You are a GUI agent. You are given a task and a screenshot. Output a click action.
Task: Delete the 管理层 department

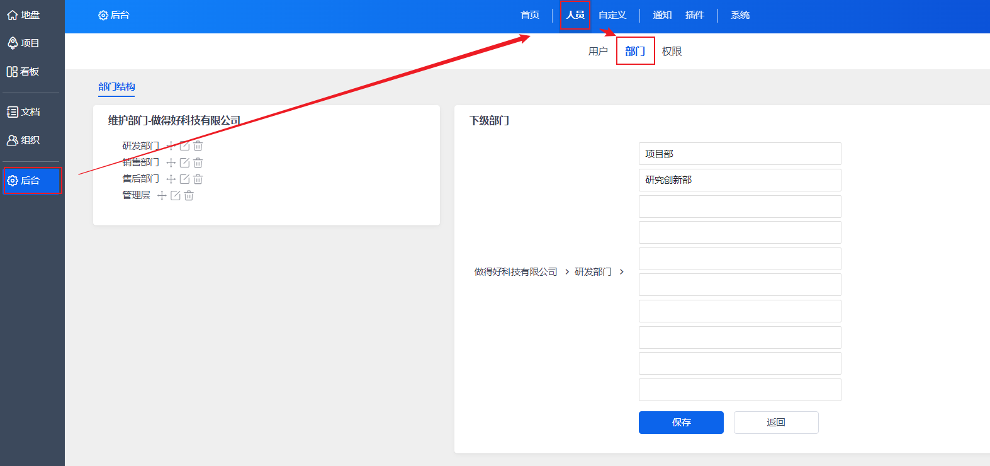click(x=189, y=195)
